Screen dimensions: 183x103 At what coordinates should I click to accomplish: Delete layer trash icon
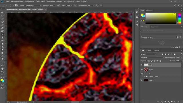(x=178, y=102)
